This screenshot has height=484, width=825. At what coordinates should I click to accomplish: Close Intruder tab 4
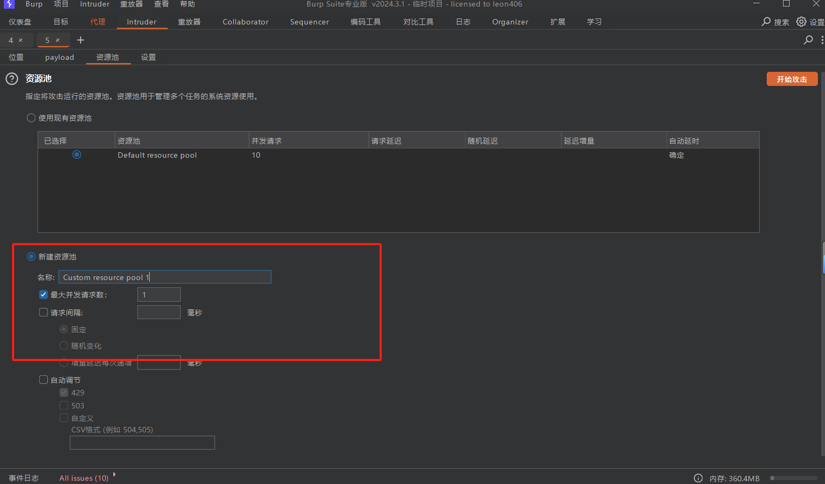tap(21, 40)
